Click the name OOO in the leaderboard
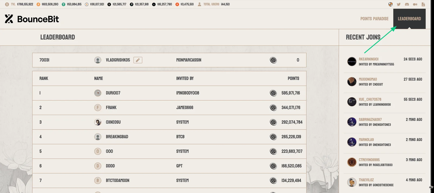 tap(109, 151)
